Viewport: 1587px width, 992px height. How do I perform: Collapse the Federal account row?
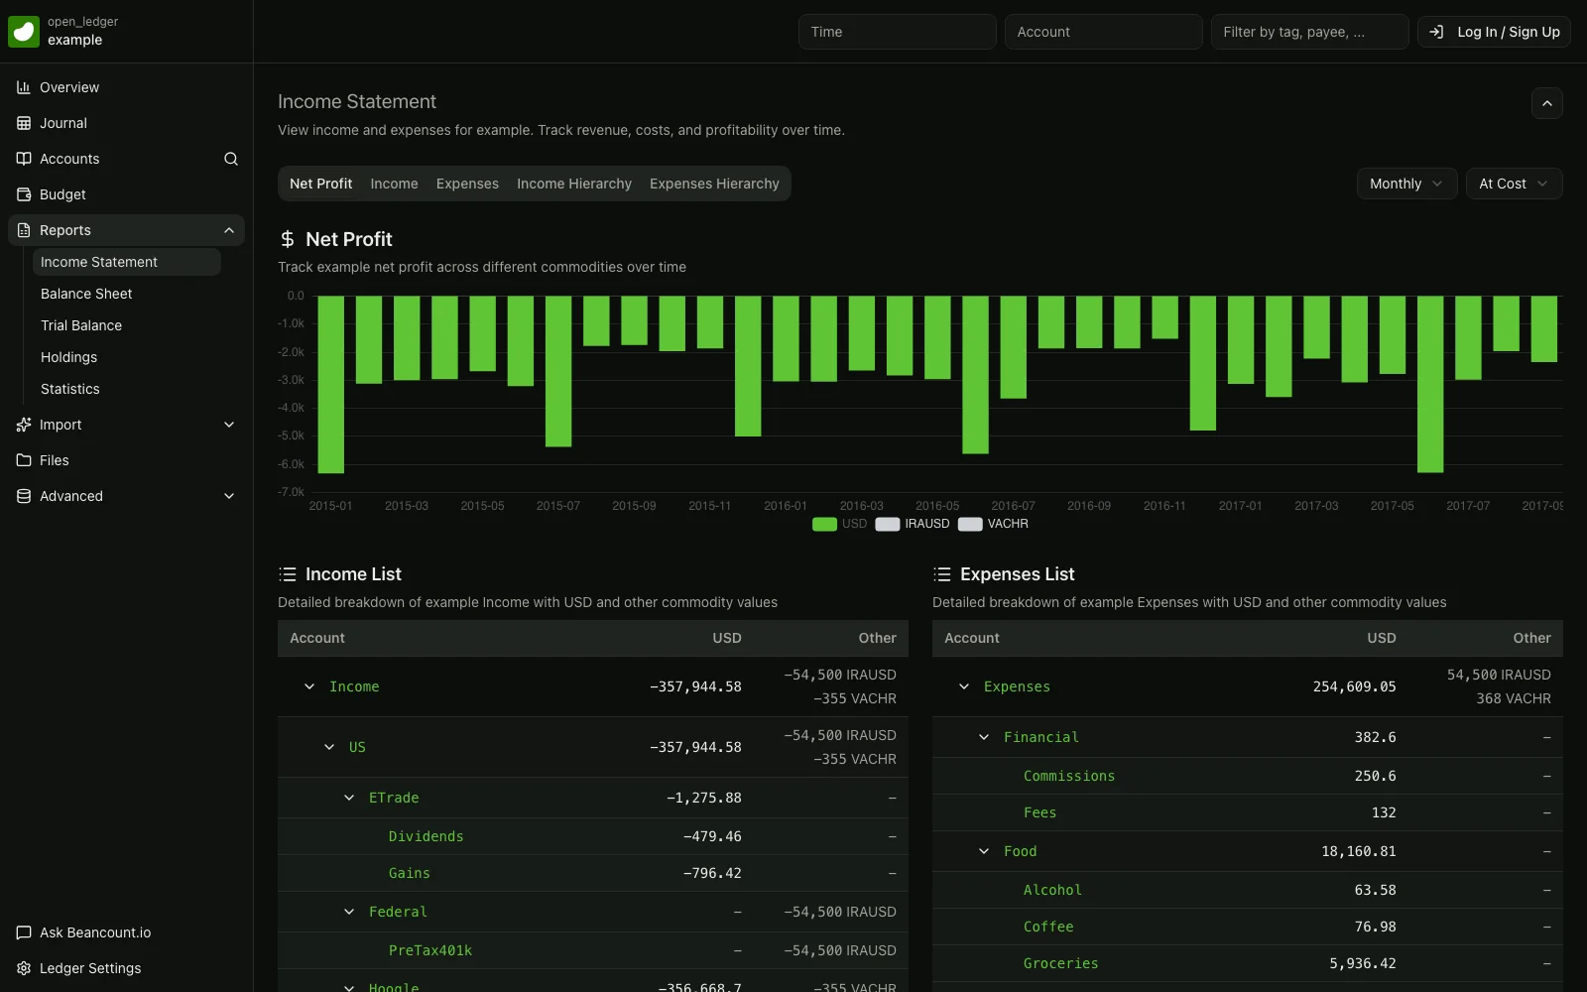pos(349,912)
